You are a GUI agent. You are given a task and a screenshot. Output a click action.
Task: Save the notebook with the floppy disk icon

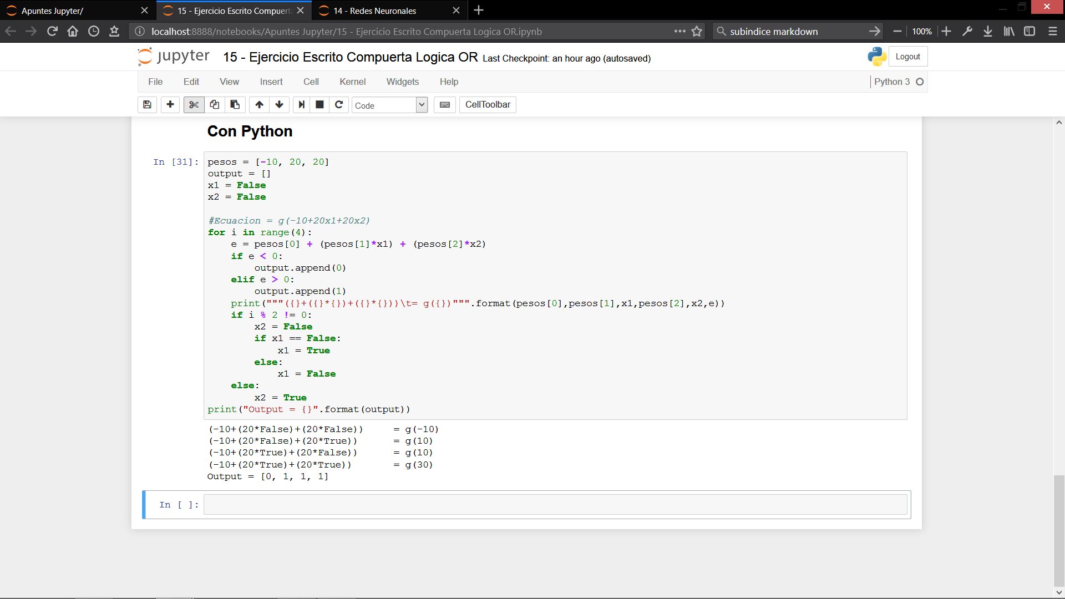[147, 105]
